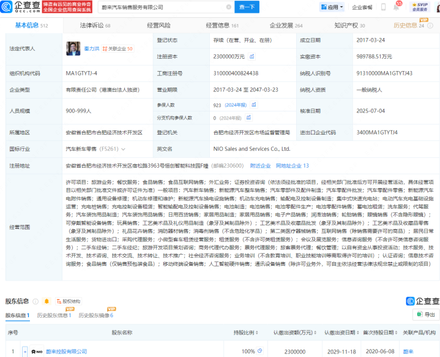Expand the 国标行业 汽车新车零售 dropdown arrow
The image size is (440, 357).
click(x=123, y=149)
